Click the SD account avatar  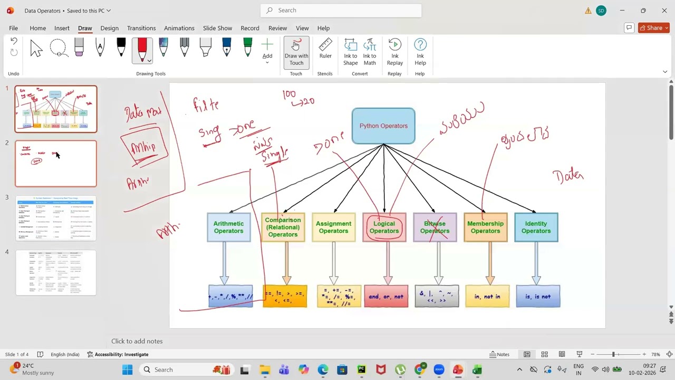point(601,11)
